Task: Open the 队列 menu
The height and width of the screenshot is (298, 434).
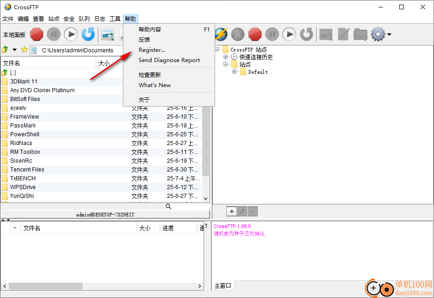Action: click(x=84, y=19)
